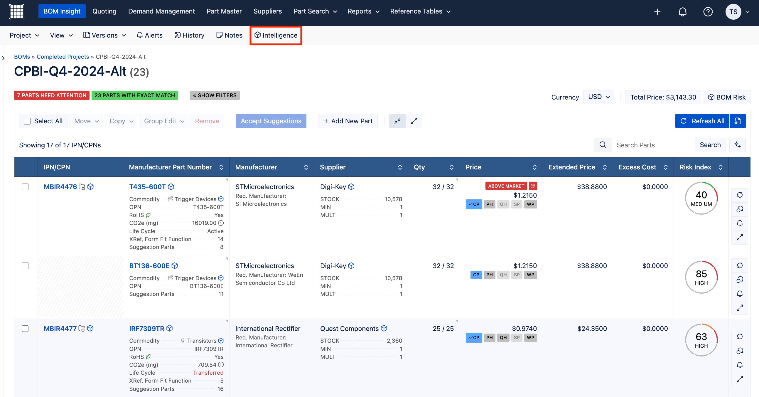
Task: Change the USD currency dropdown
Action: coord(598,97)
